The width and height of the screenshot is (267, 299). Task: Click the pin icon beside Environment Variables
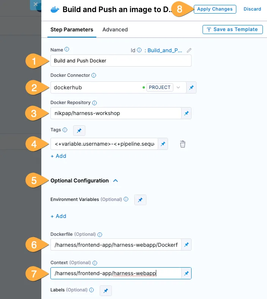(x=140, y=199)
